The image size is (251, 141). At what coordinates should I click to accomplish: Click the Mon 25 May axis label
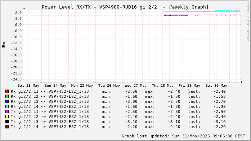pos(82,86)
